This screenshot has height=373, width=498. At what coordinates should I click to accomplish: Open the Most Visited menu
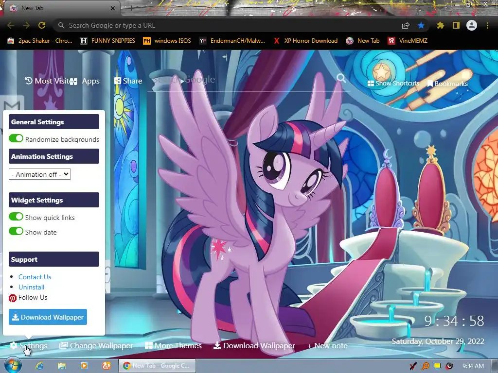click(47, 81)
